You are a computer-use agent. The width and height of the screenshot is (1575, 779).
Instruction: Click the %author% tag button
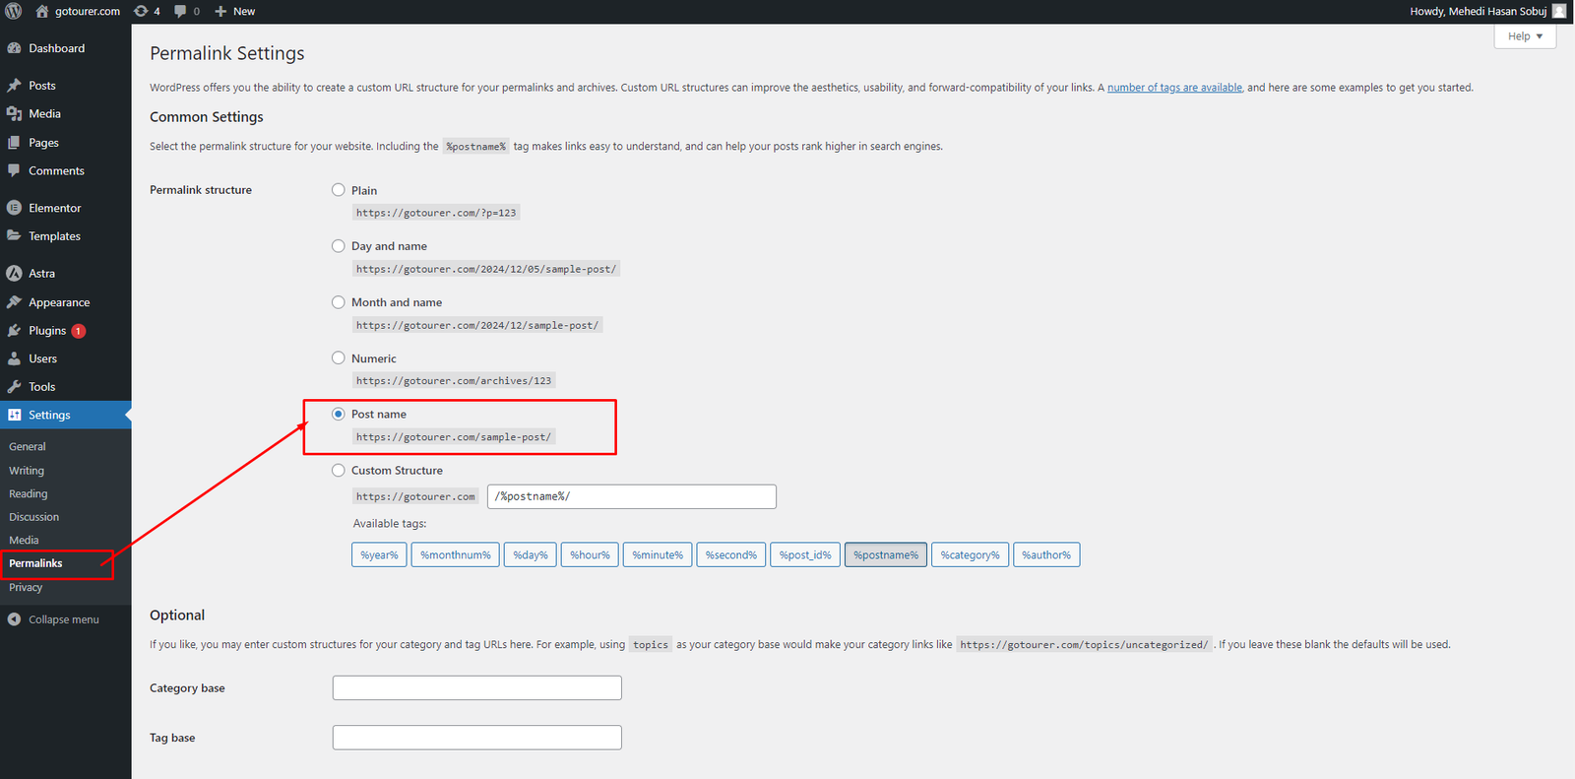pyautogui.click(x=1046, y=555)
